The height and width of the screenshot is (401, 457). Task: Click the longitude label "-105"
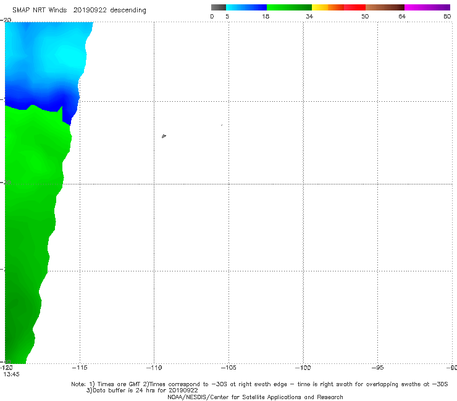(228, 368)
